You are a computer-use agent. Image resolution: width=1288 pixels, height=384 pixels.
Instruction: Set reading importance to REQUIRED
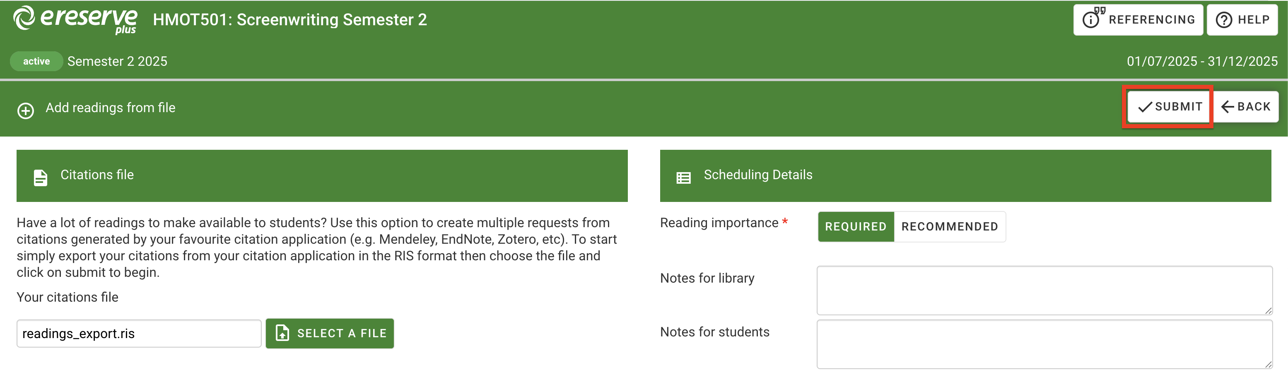point(856,227)
